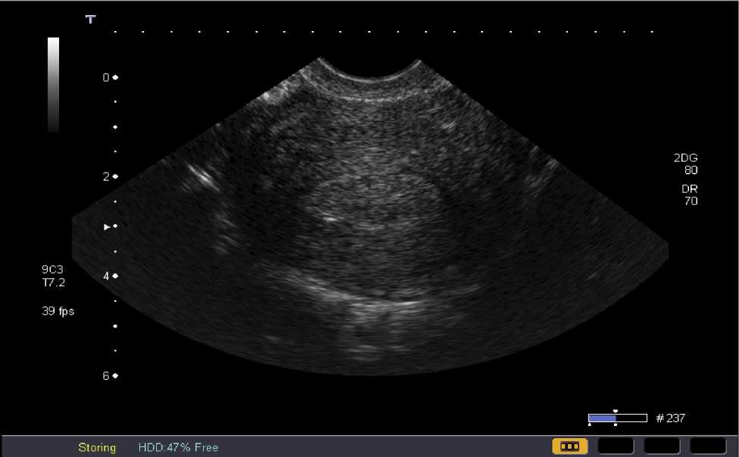Select the focal zone arrow on depth scale
This screenshot has width=739, height=457.
coord(107,227)
